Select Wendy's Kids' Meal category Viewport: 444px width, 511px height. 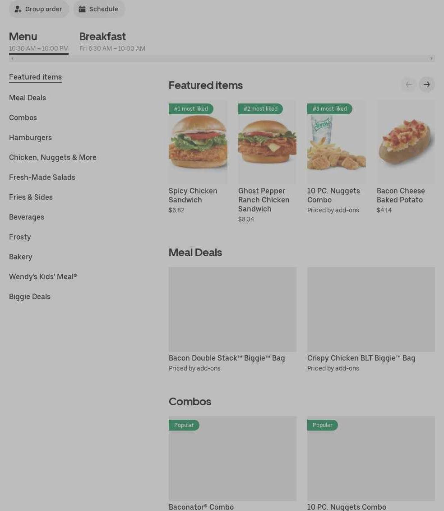pos(43,277)
